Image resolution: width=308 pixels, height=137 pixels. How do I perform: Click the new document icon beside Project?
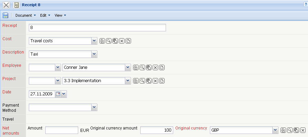(162, 81)
